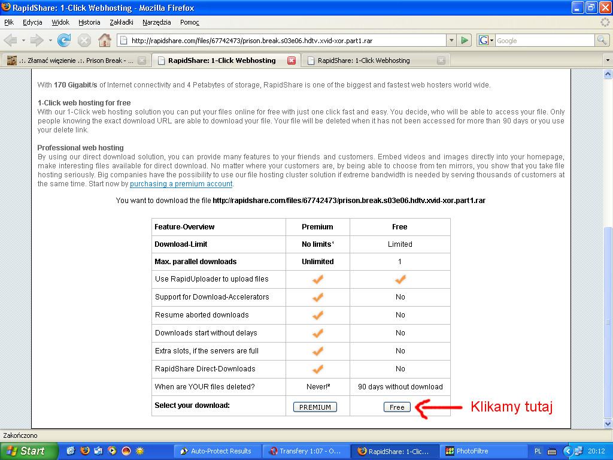
Task: Click the red flame quick launch icon
Action: coord(126,451)
